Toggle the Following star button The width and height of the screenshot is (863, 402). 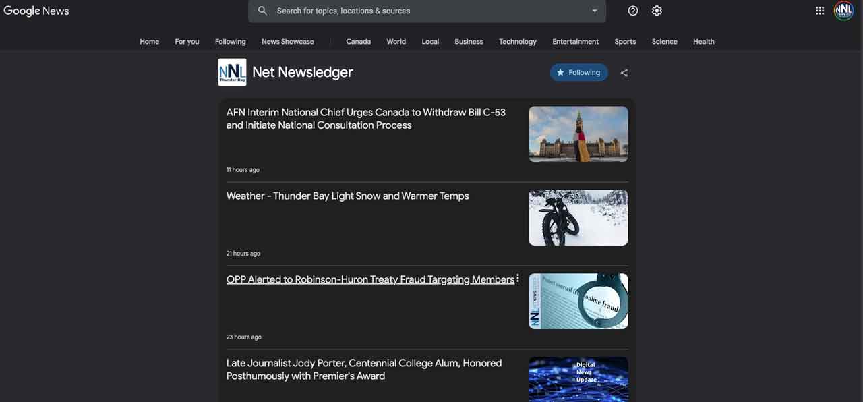coord(578,73)
